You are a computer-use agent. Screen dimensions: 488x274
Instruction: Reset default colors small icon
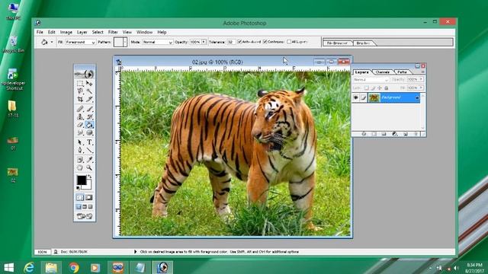click(78, 188)
